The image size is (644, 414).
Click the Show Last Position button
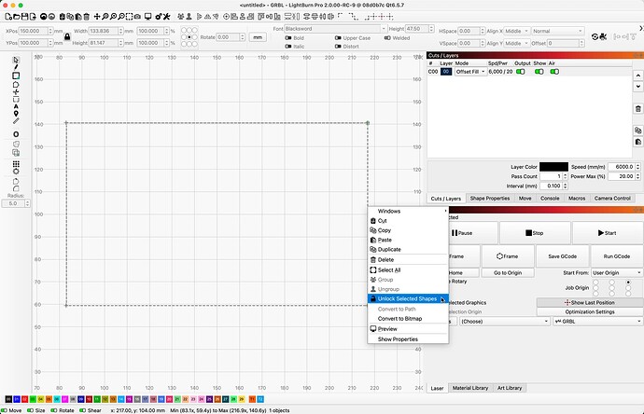click(x=590, y=302)
